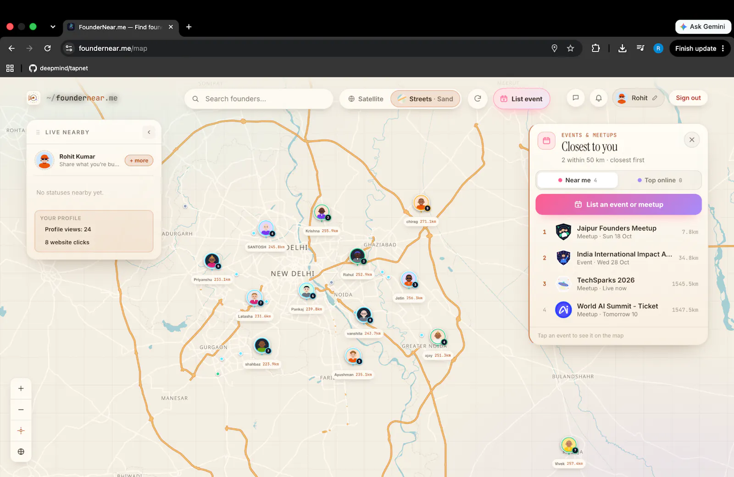Click the address bar location icon
Screen dimensions: 734x477
(554, 48)
